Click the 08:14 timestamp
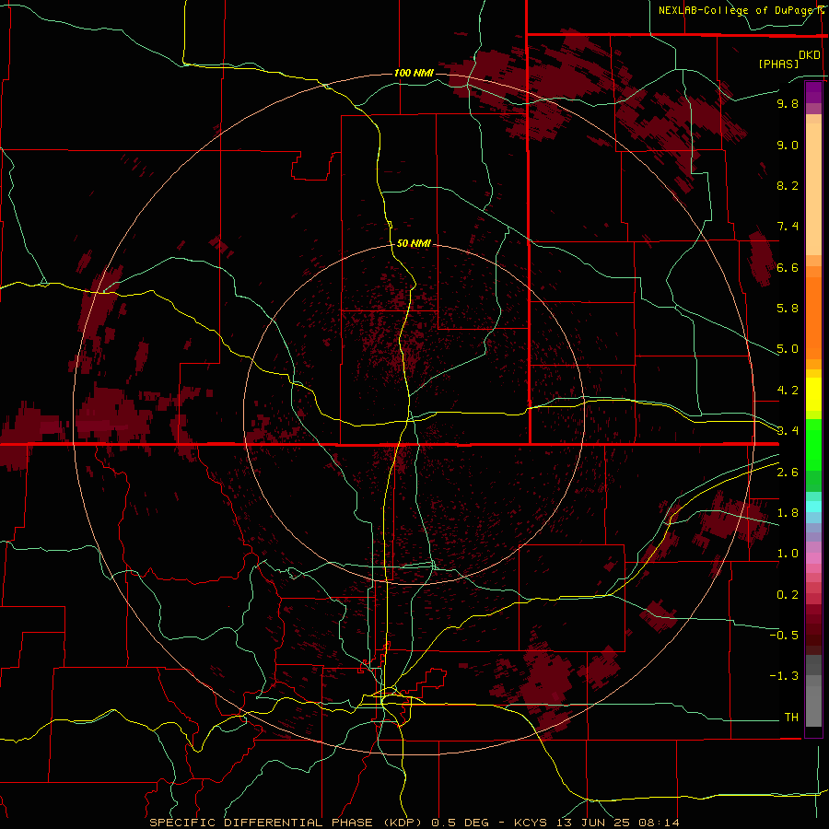The height and width of the screenshot is (829, 829). pos(659,823)
